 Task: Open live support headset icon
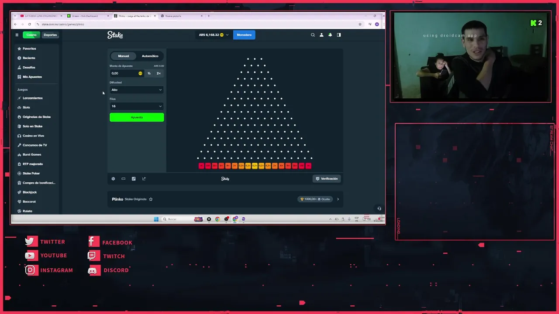379,208
